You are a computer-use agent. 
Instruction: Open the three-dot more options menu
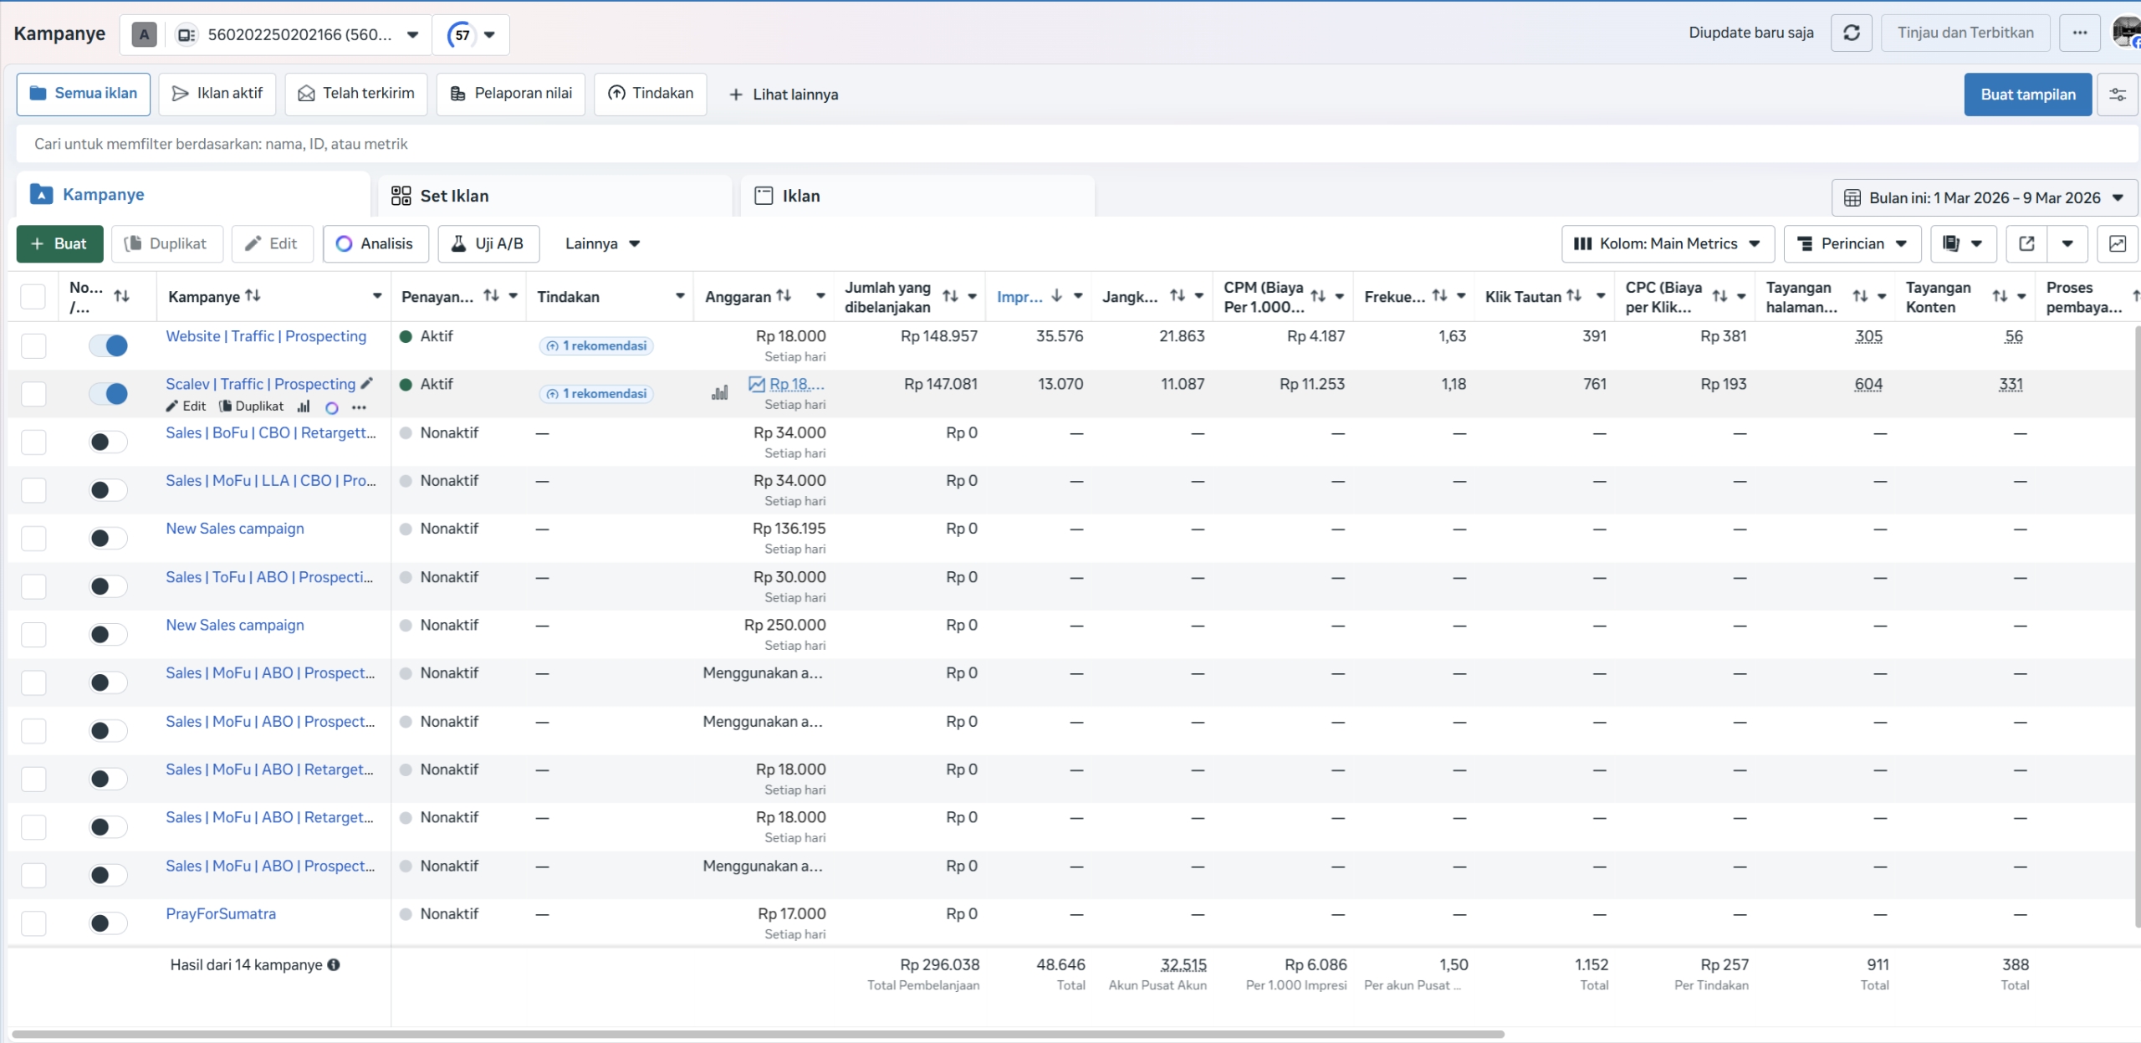pos(2079,33)
